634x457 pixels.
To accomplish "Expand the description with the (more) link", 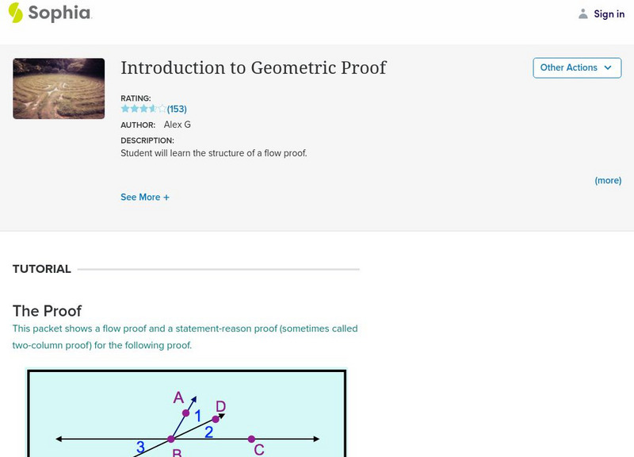I will tap(608, 181).
